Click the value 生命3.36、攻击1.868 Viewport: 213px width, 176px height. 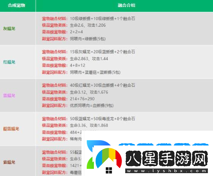click(x=89, y=125)
